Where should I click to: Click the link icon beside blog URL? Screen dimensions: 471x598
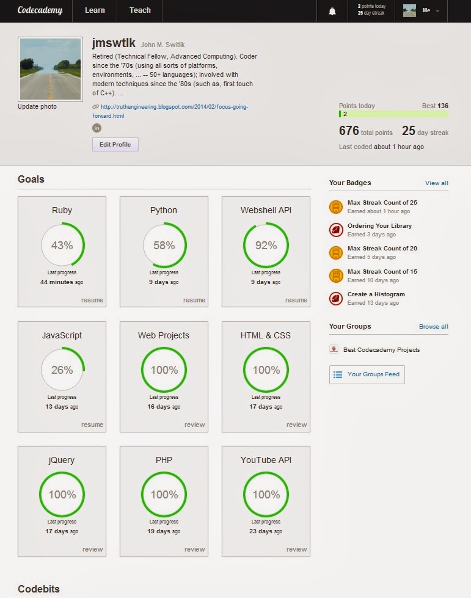pos(95,107)
